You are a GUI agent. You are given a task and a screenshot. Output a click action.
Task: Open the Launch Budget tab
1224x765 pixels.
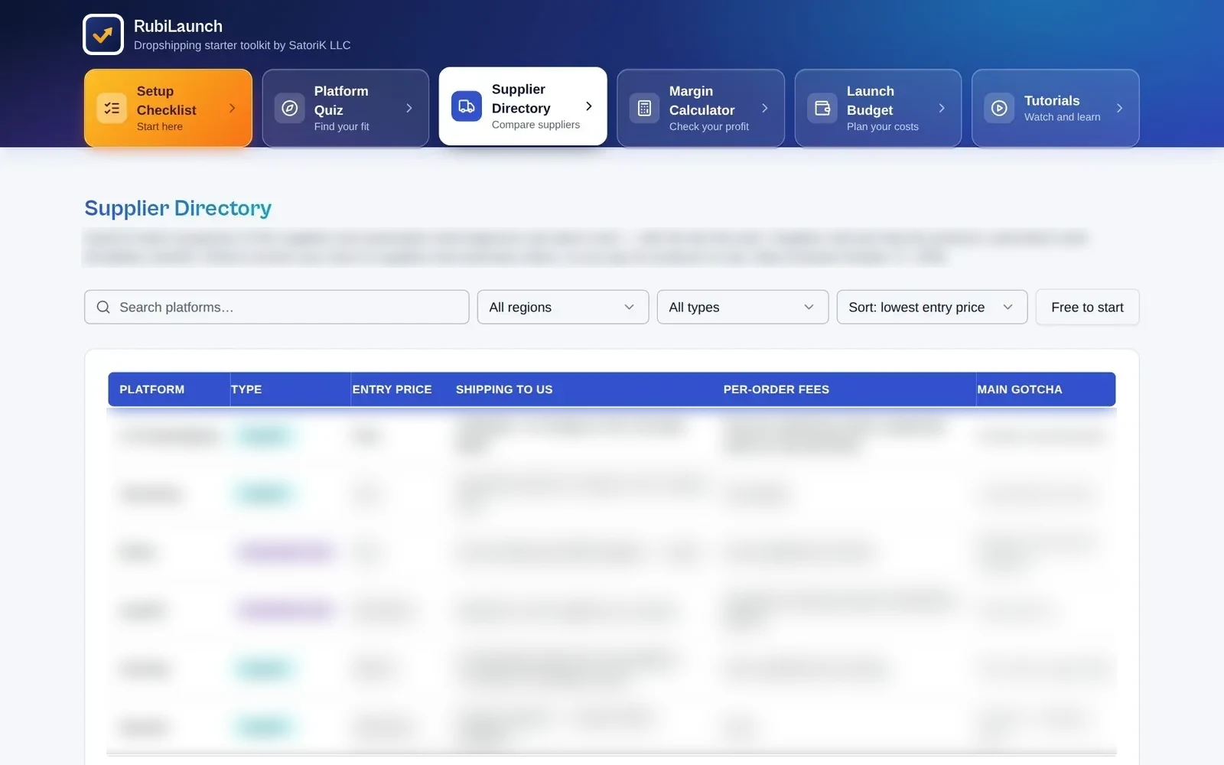point(878,108)
